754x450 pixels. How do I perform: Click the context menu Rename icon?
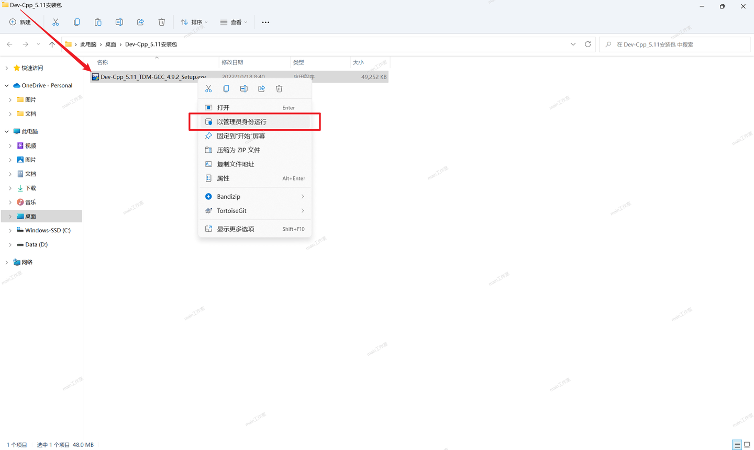click(x=243, y=88)
